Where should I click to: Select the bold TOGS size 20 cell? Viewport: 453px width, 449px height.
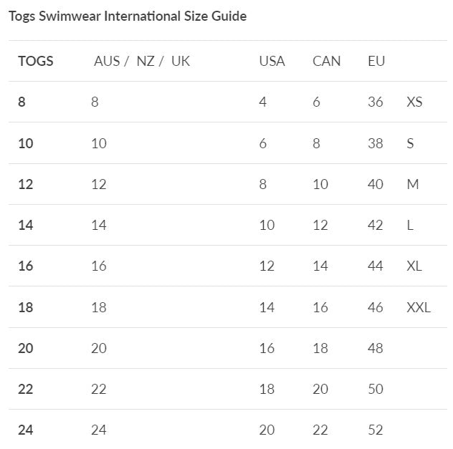[26, 348]
